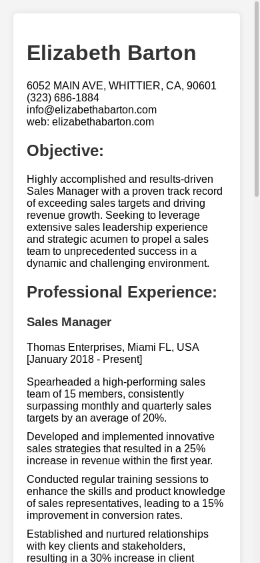This screenshot has width=260, height=563.
Task: Click the paragraph about 15-member sales team
Action: (x=119, y=400)
